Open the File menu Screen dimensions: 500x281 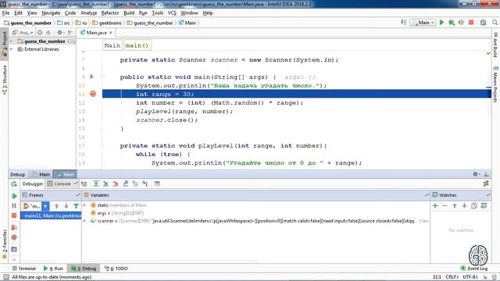tap(5, 12)
